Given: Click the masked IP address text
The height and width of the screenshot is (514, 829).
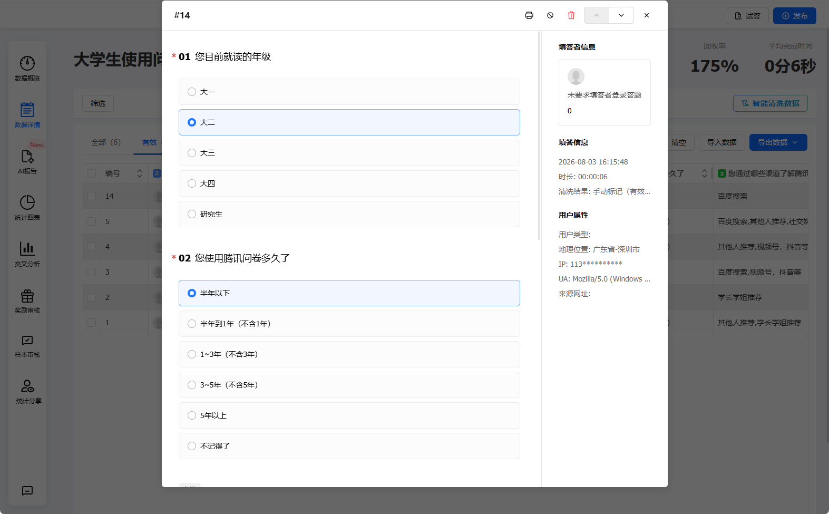Looking at the screenshot, I should pos(590,264).
